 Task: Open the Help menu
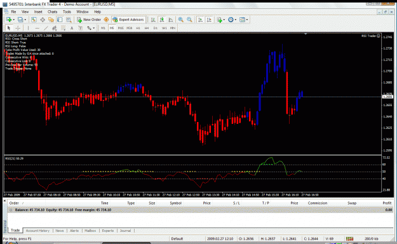97,11
